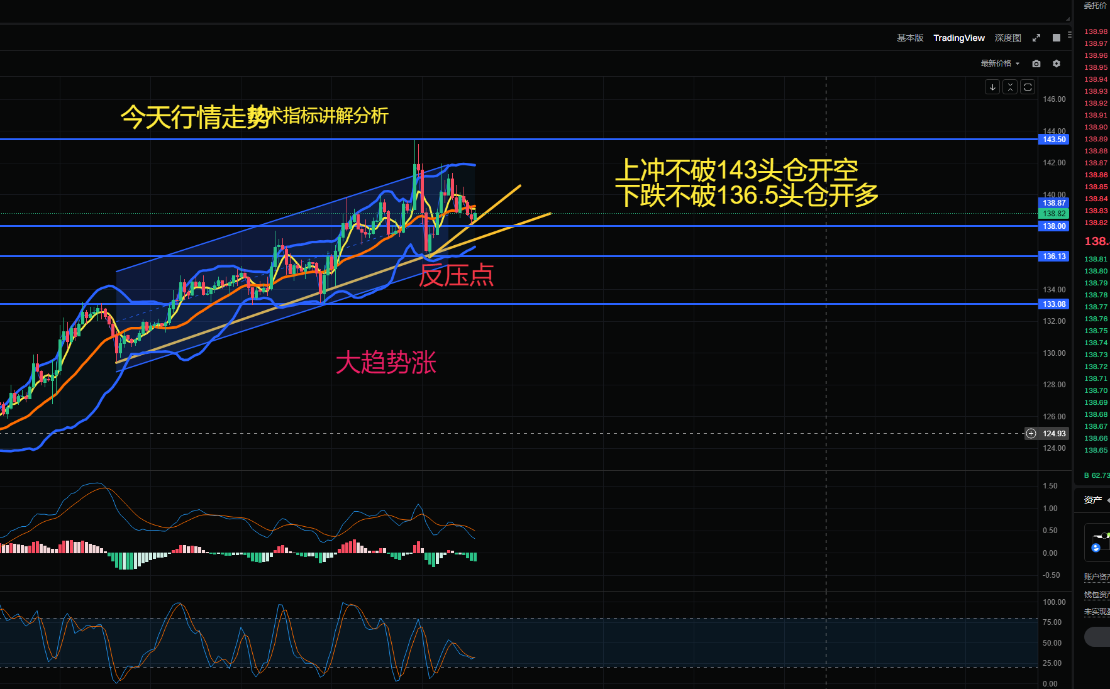Click the fullscreen expand arrows icon
This screenshot has height=689, width=1110.
(x=1036, y=38)
